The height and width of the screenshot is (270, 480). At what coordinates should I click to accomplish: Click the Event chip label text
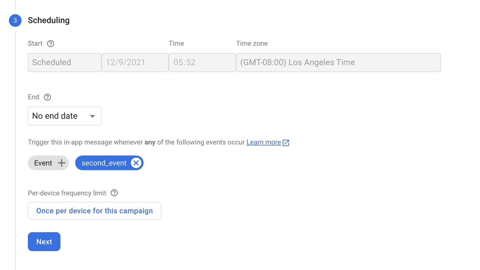[x=43, y=163]
